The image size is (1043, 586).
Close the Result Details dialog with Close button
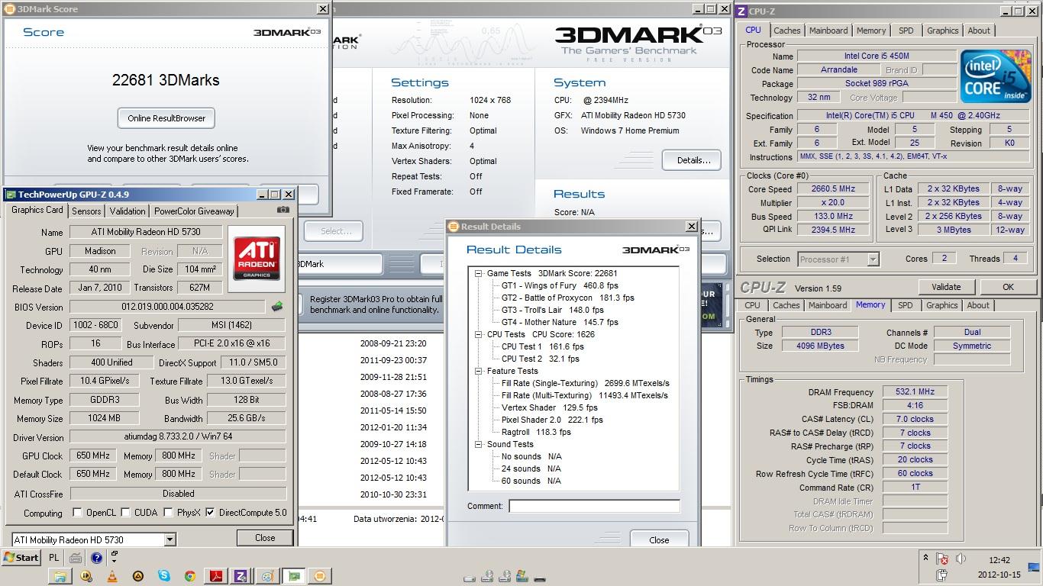[x=659, y=539]
